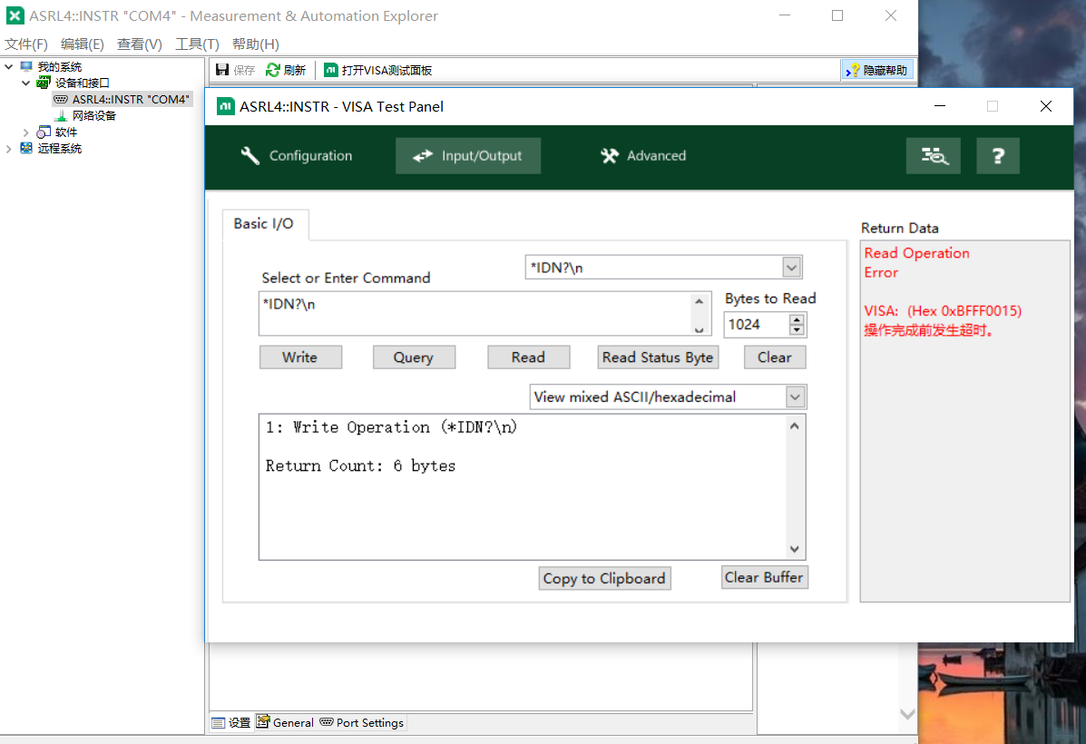Open the 查看(V) menu
The width and height of the screenshot is (1086, 744).
[x=139, y=44]
